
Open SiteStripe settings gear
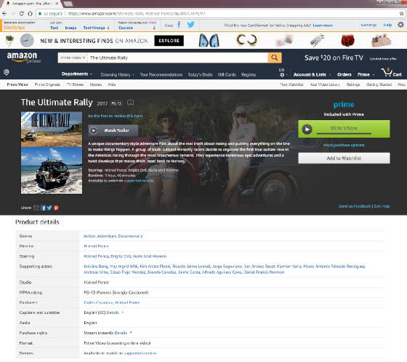tap(400, 25)
